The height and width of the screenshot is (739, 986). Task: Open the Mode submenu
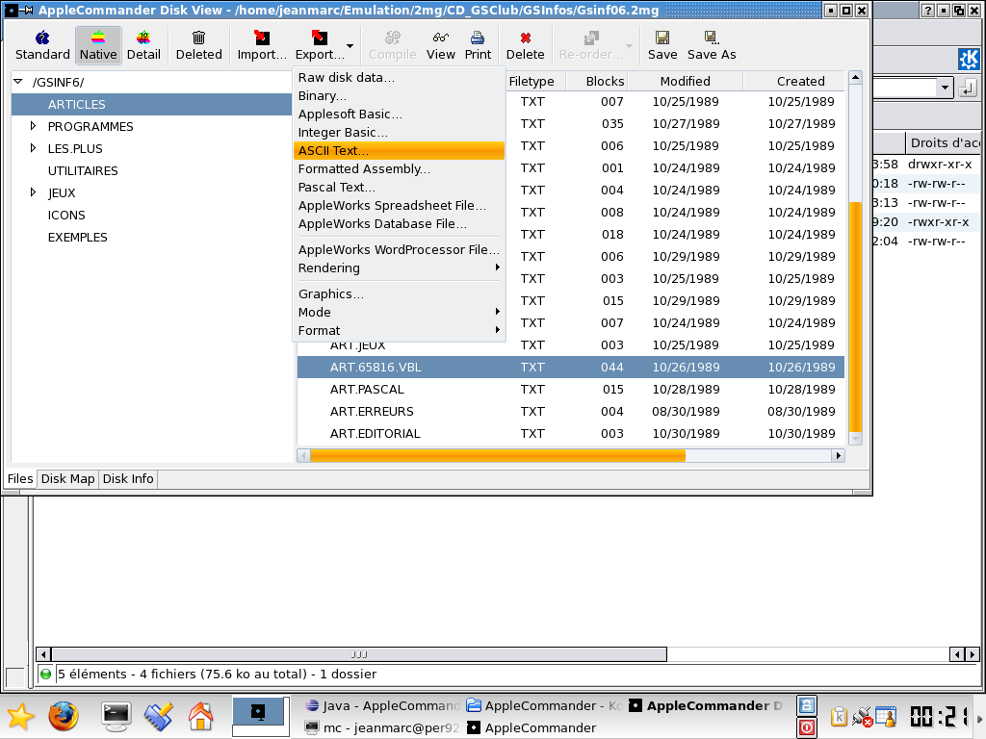(399, 312)
